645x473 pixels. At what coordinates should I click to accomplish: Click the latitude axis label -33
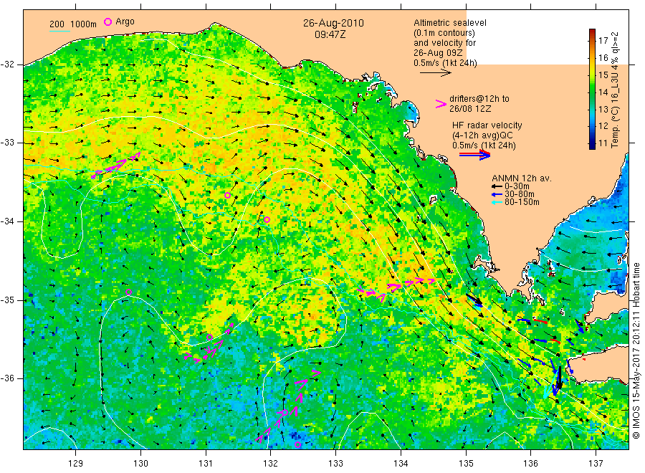(x=7, y=143)
